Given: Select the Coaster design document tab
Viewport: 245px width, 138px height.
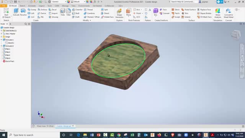Looking at the screenshot, I should pyautogui.click(x=64, y=126).
